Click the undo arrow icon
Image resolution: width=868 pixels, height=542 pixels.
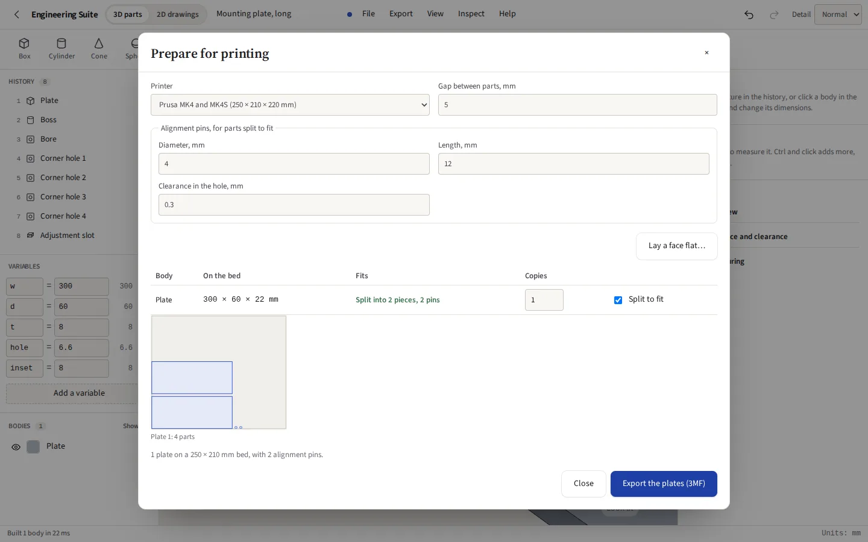point(749,14)
